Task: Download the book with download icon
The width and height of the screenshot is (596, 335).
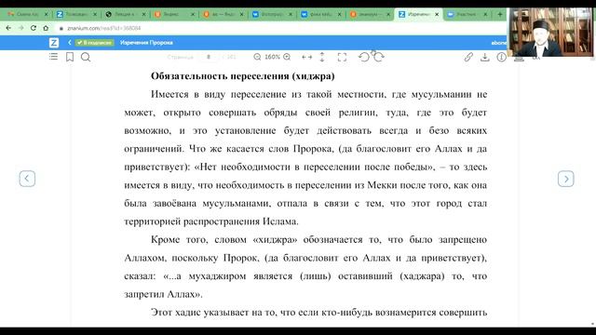Action: (x=484, y=57)
